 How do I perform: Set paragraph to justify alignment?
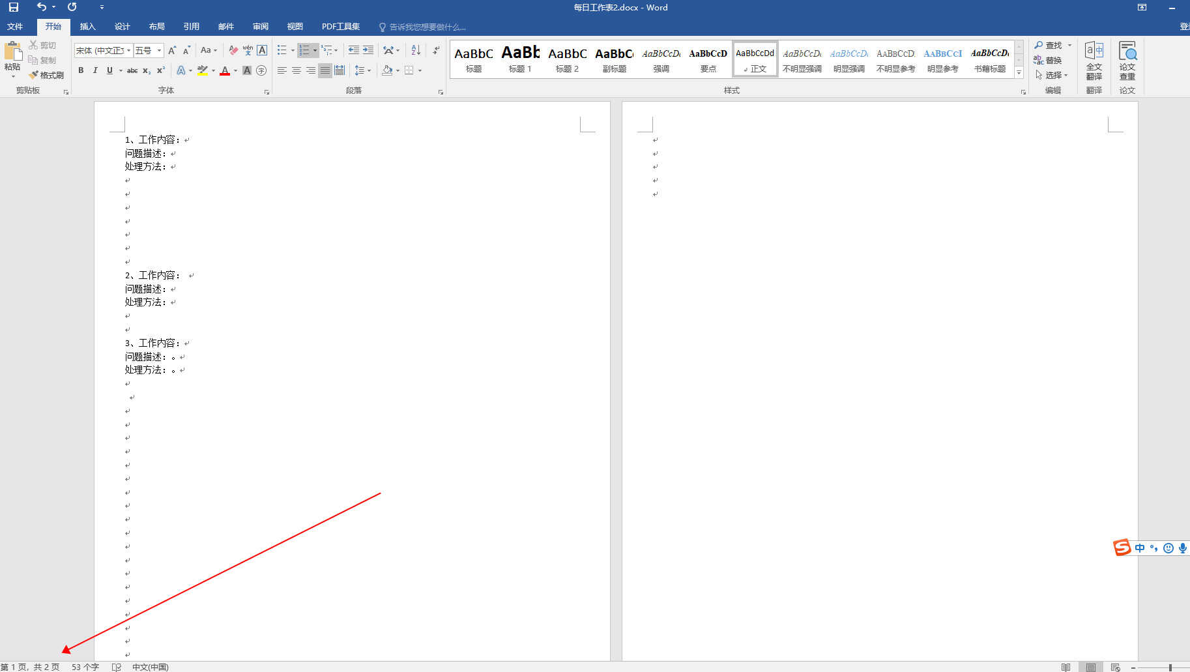point(325,70)
